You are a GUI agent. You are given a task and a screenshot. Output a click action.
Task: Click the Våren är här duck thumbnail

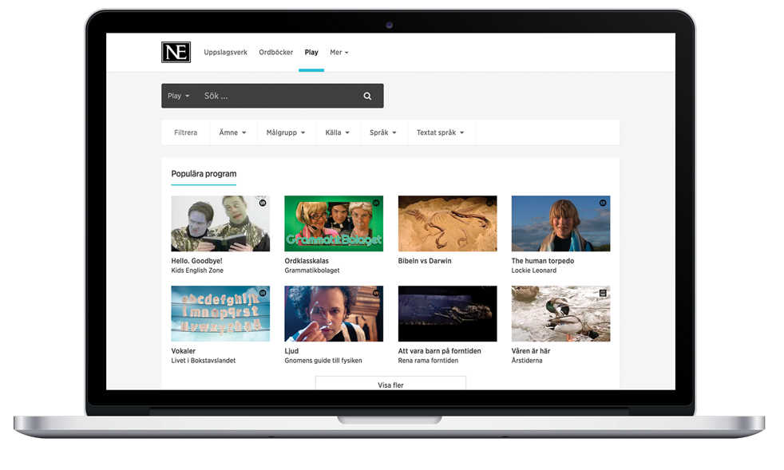(x=560, y=314)
